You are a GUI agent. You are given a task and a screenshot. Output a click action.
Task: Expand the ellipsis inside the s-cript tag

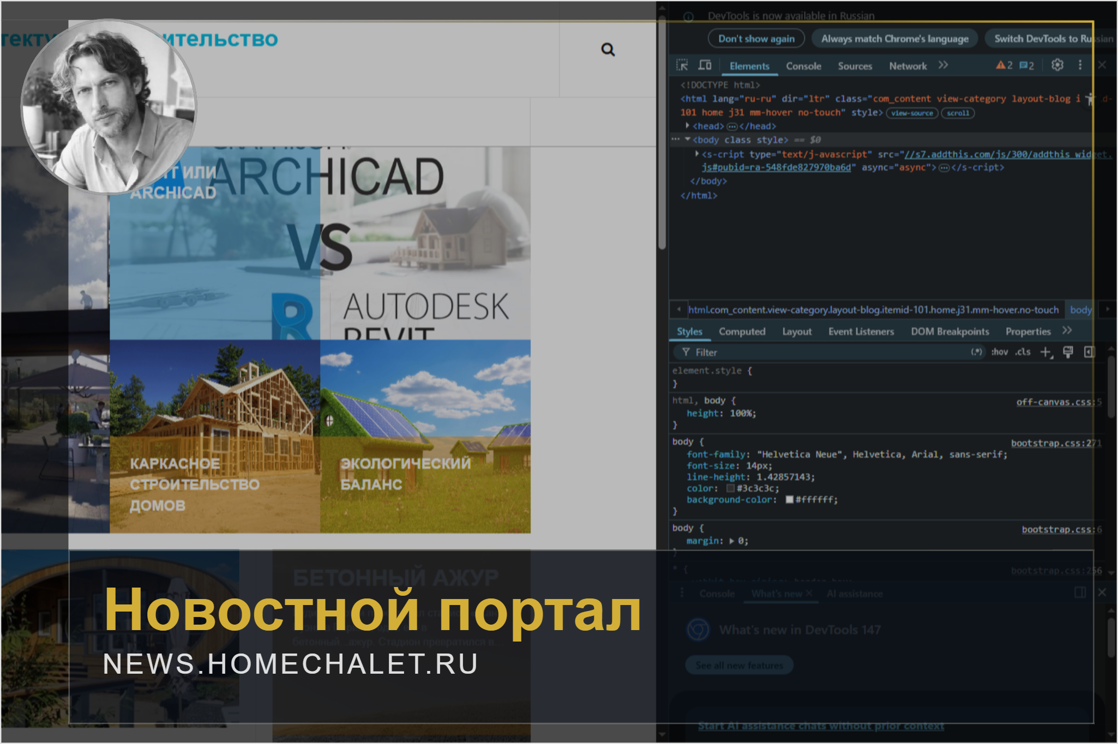pyautogui.click(x=944, y=167)
